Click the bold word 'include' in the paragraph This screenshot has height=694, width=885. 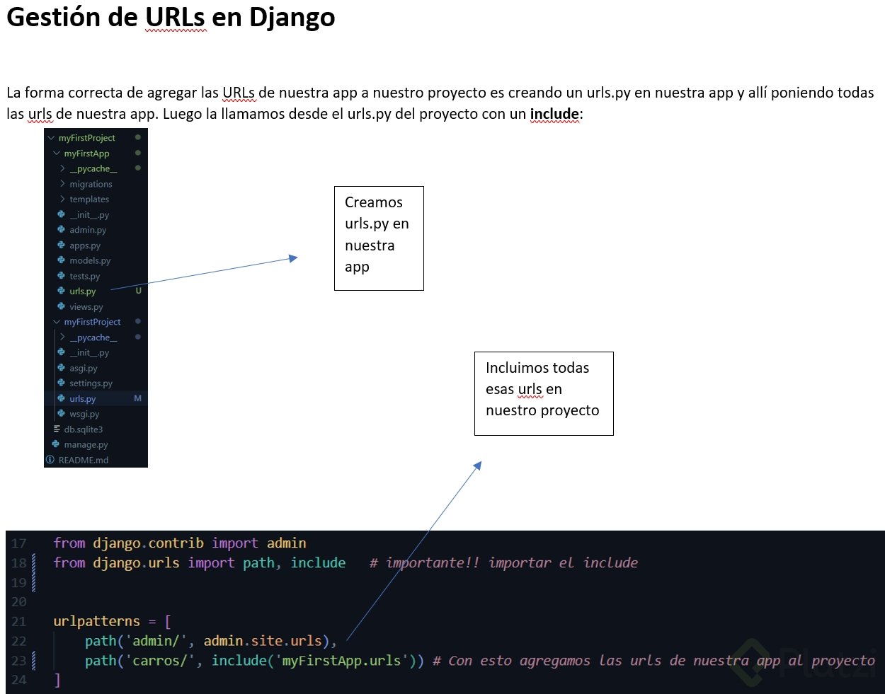(x=554, y=114)
